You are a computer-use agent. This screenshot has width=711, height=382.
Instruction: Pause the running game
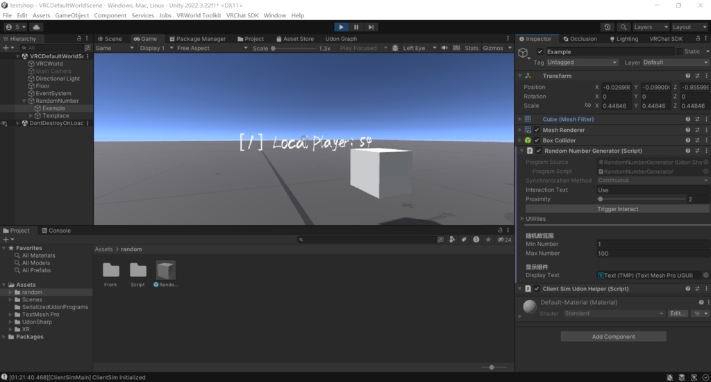[356, 27]
